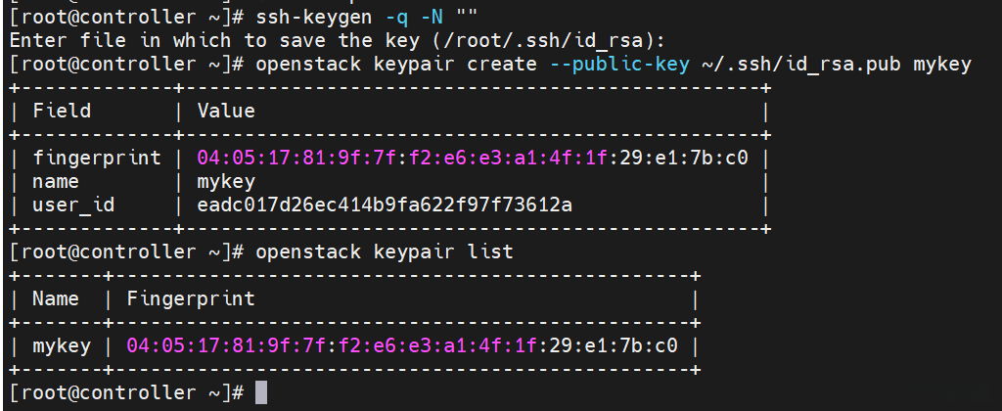The width and height of the screenshot is (1002, 411).
Task: Click the openstack keypair list command
Action: (385, 251)
